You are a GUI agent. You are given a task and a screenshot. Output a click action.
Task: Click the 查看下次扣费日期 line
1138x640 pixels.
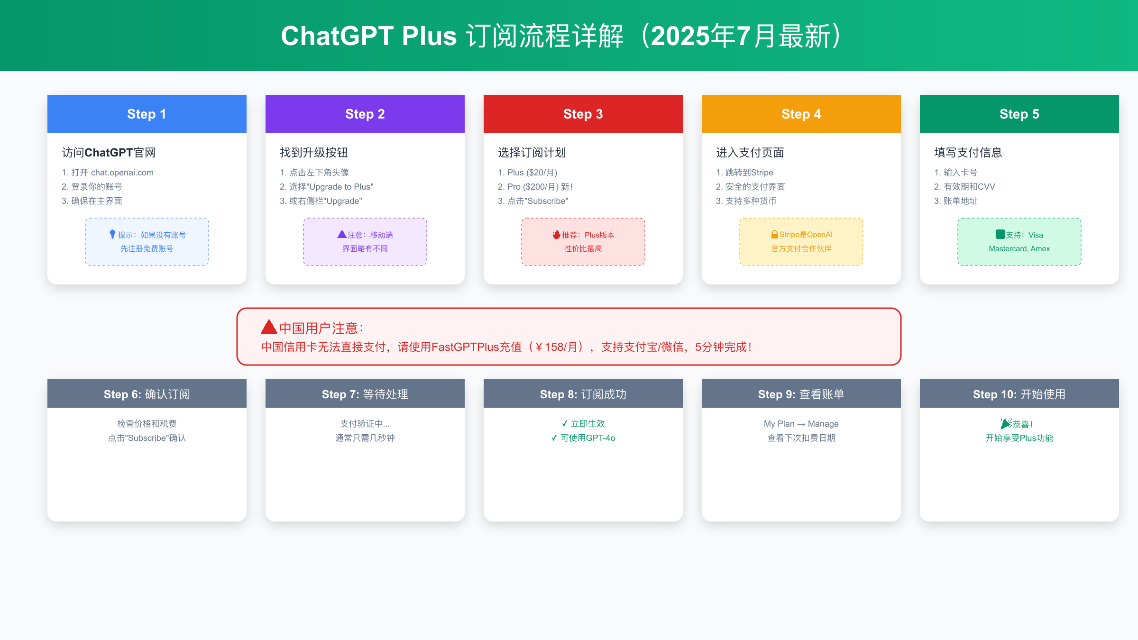[x=801, y=438]
